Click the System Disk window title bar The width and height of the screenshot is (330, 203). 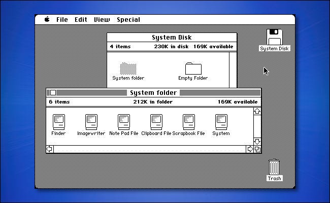coord(172,38)
